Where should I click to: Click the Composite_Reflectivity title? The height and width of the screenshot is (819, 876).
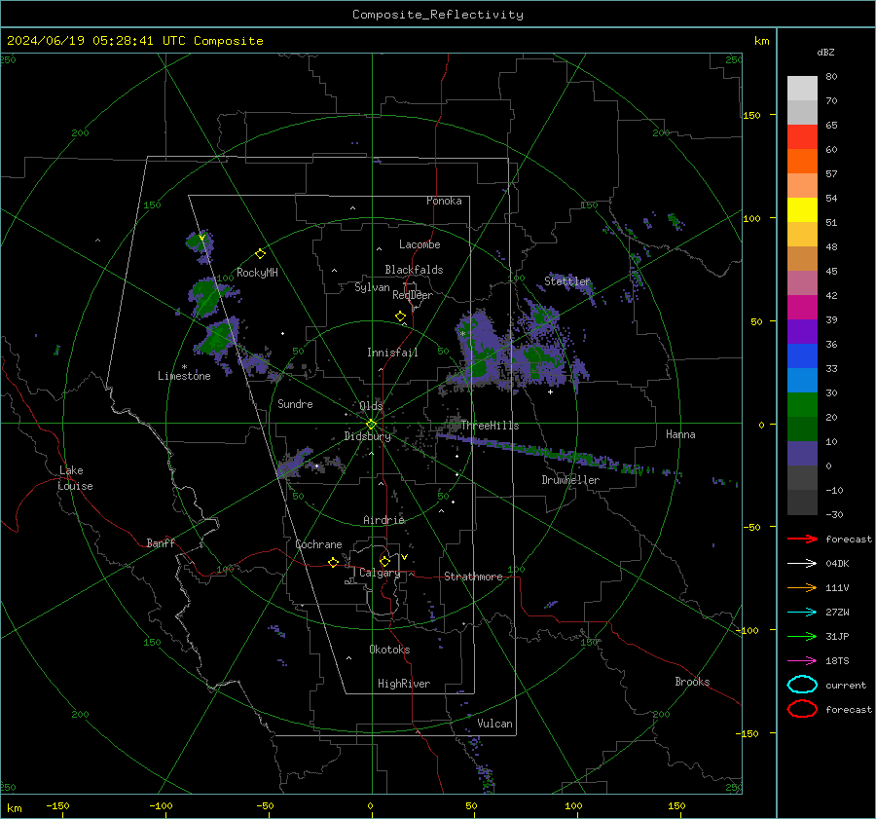coord(437,15)
